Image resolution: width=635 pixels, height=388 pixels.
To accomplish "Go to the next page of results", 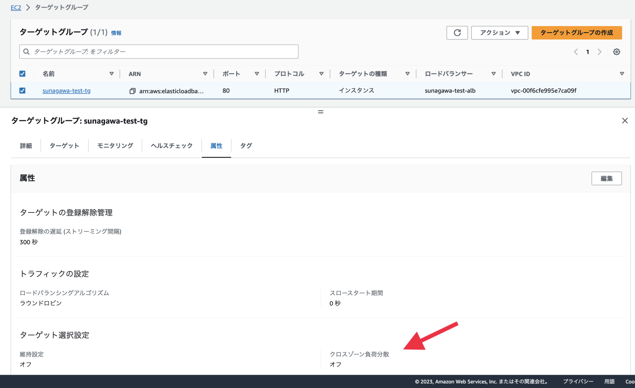I will pos(599,52).
